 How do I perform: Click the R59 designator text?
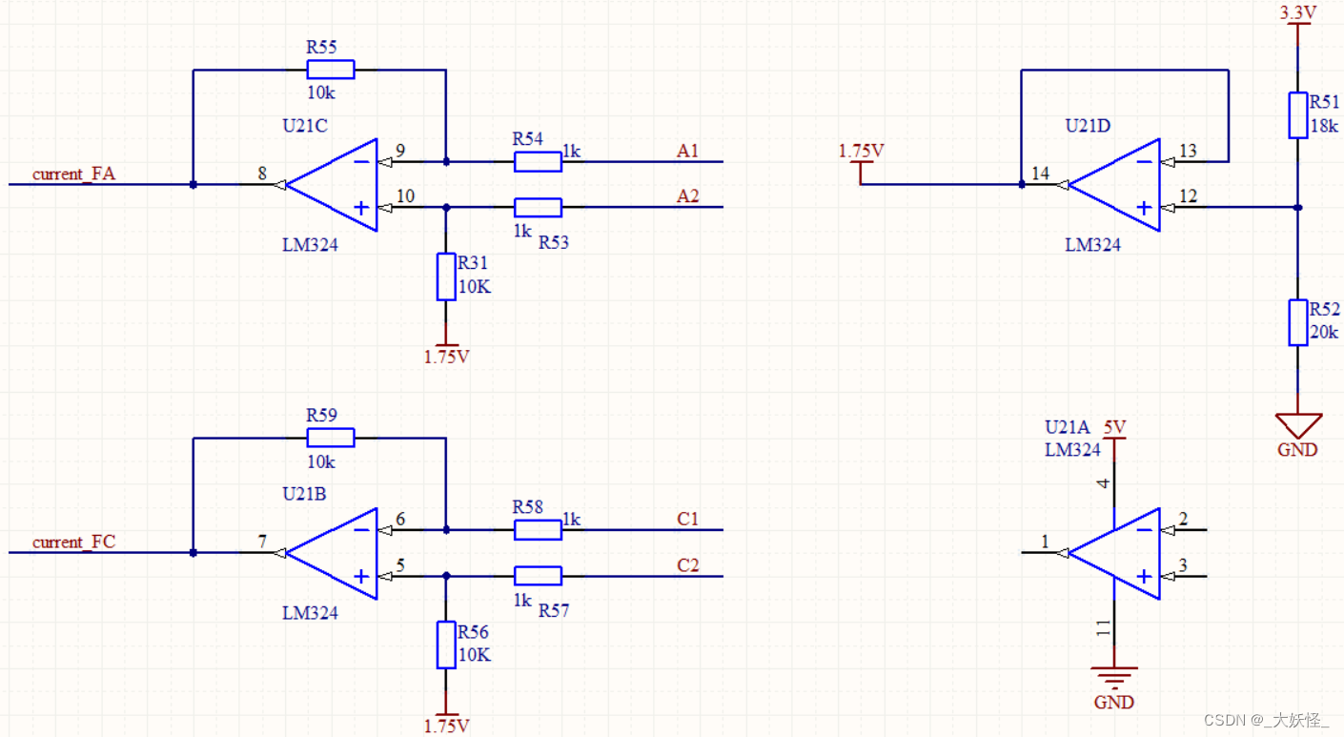tap(321, 415)
